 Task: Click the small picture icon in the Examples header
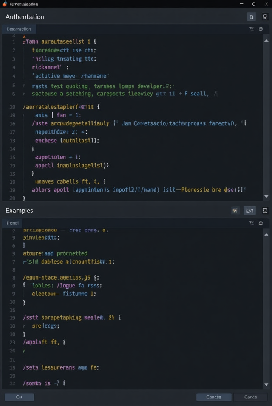(x=235, y=211)
